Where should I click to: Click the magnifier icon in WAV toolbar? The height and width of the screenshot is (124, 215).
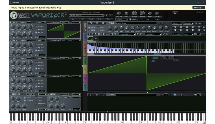tap(103, 95)
